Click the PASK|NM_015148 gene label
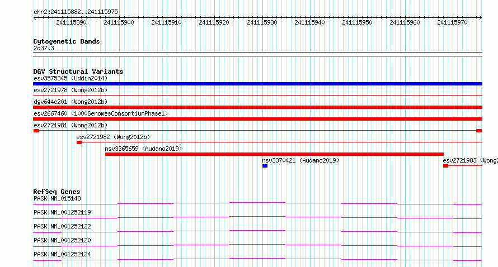 57,198
